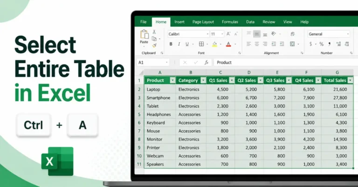358x187 pixels.
Task: Switch to the Page Layout tab
Action: (x=203, y=22)
